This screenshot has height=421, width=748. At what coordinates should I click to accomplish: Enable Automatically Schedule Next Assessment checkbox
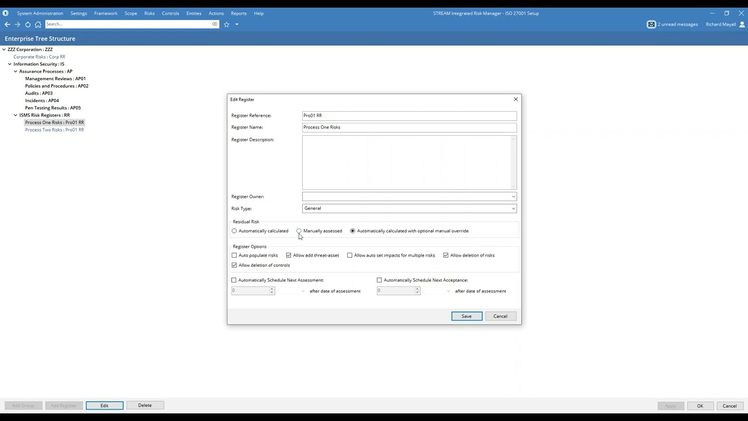click(x=234, y=280)
